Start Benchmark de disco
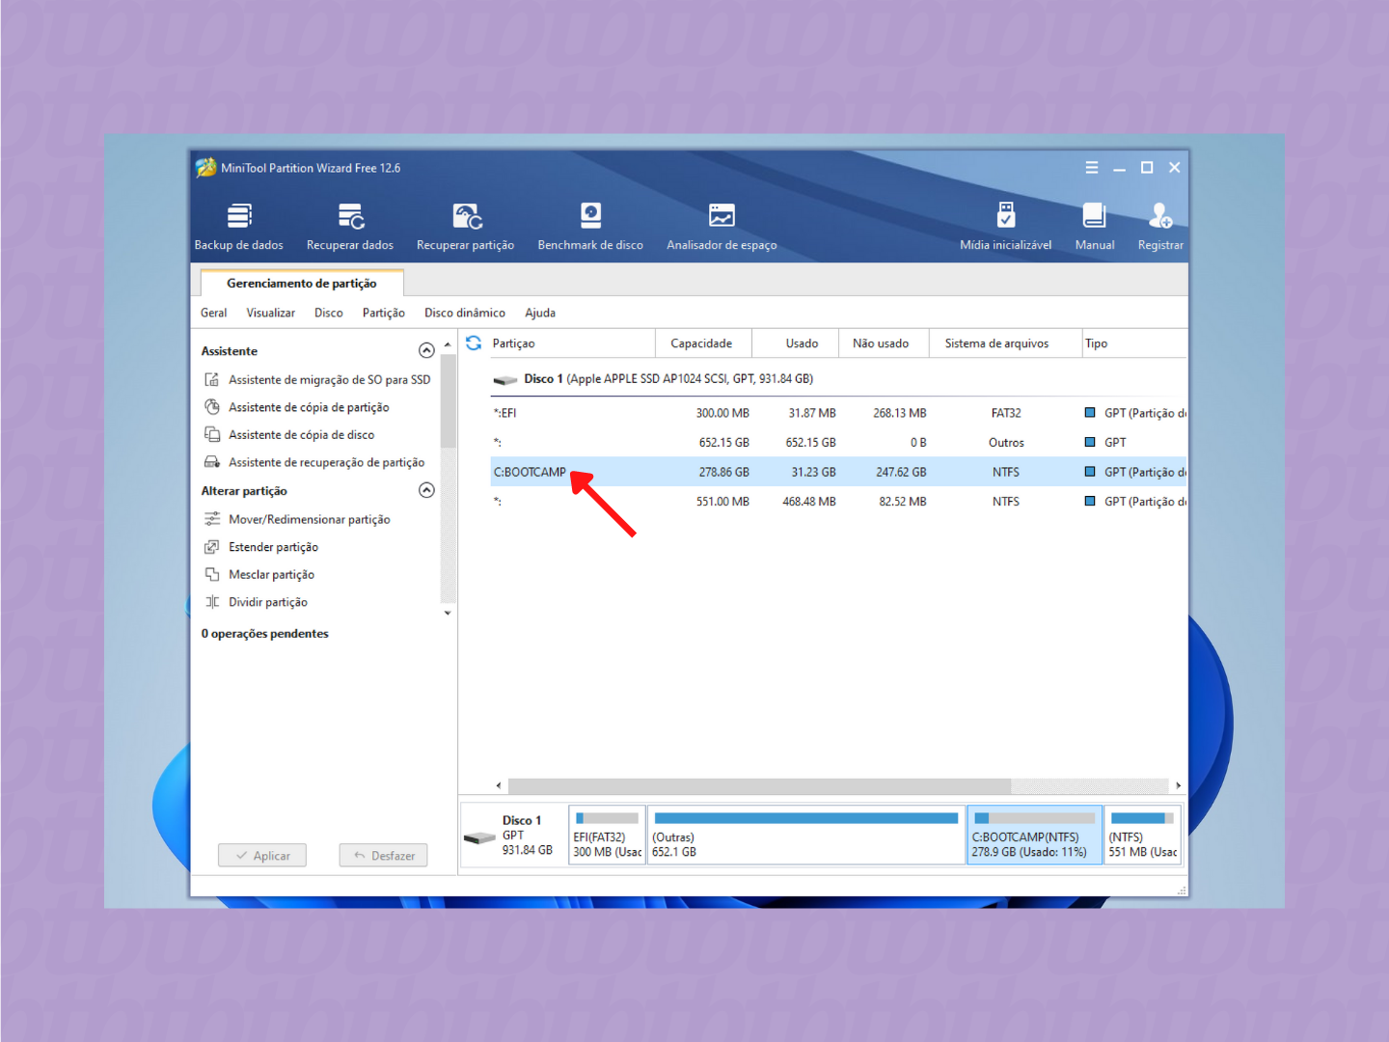Image resolution: width=1389 pixels, height=1042 pixels. click(x=590, y=227)
